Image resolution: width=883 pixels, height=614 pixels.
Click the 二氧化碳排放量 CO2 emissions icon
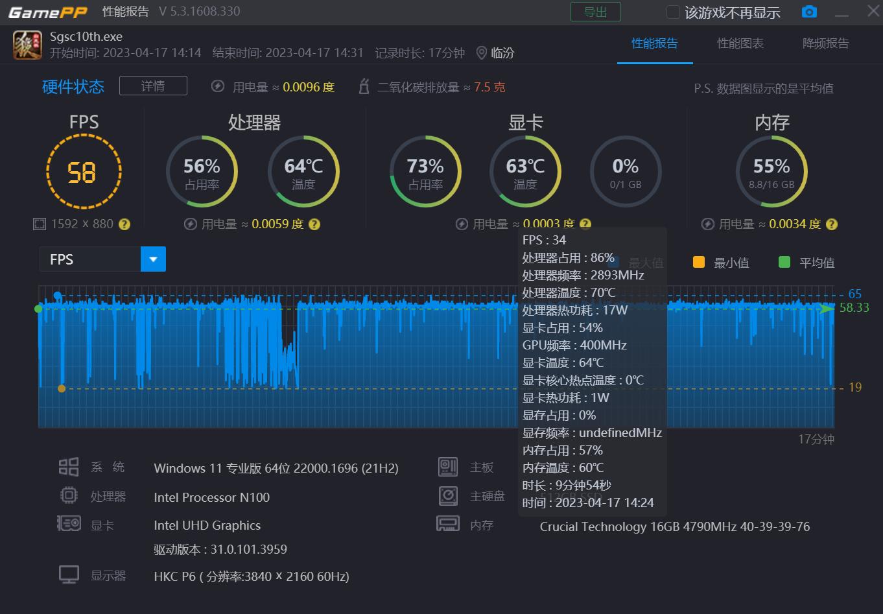(364, 86)
